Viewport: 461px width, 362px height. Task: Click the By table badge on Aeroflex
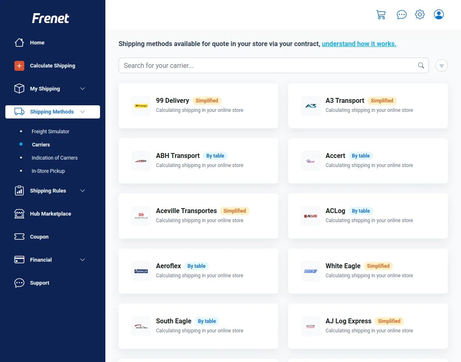(196, 266)
